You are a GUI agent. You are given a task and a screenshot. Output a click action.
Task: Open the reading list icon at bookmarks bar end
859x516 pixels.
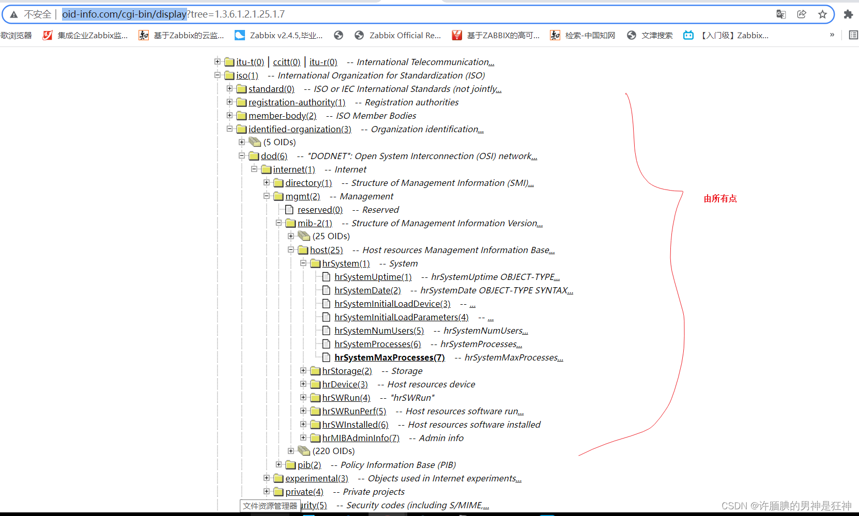(x=853, y=35)
